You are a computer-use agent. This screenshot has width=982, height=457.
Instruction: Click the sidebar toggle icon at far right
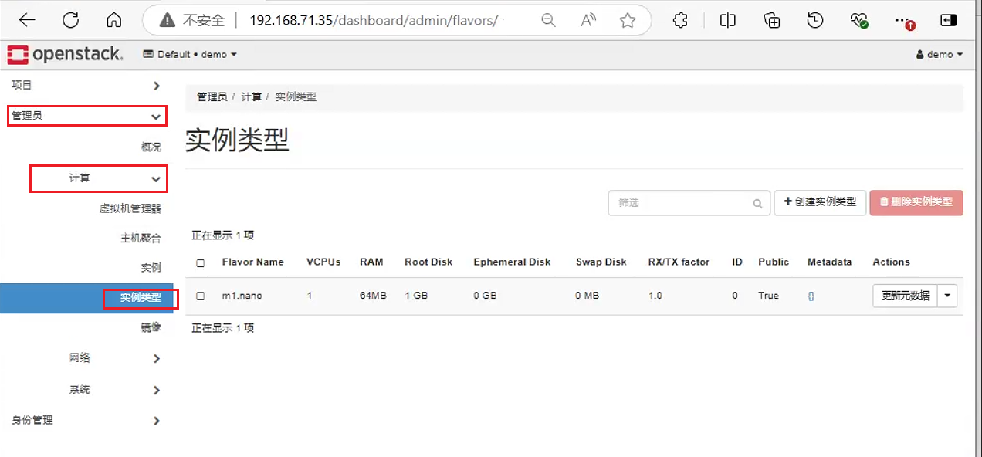948,21
